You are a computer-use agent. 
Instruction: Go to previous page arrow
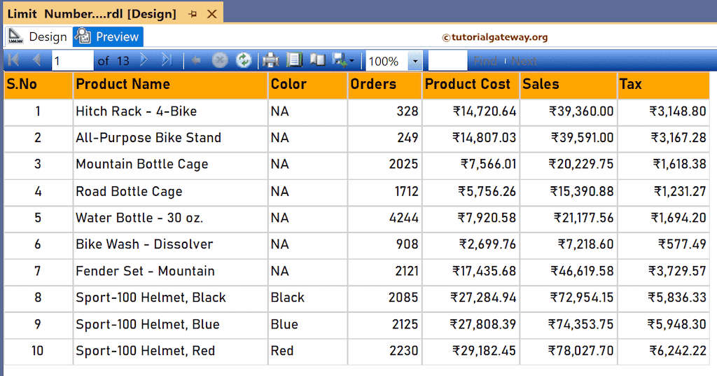[37, 60]
